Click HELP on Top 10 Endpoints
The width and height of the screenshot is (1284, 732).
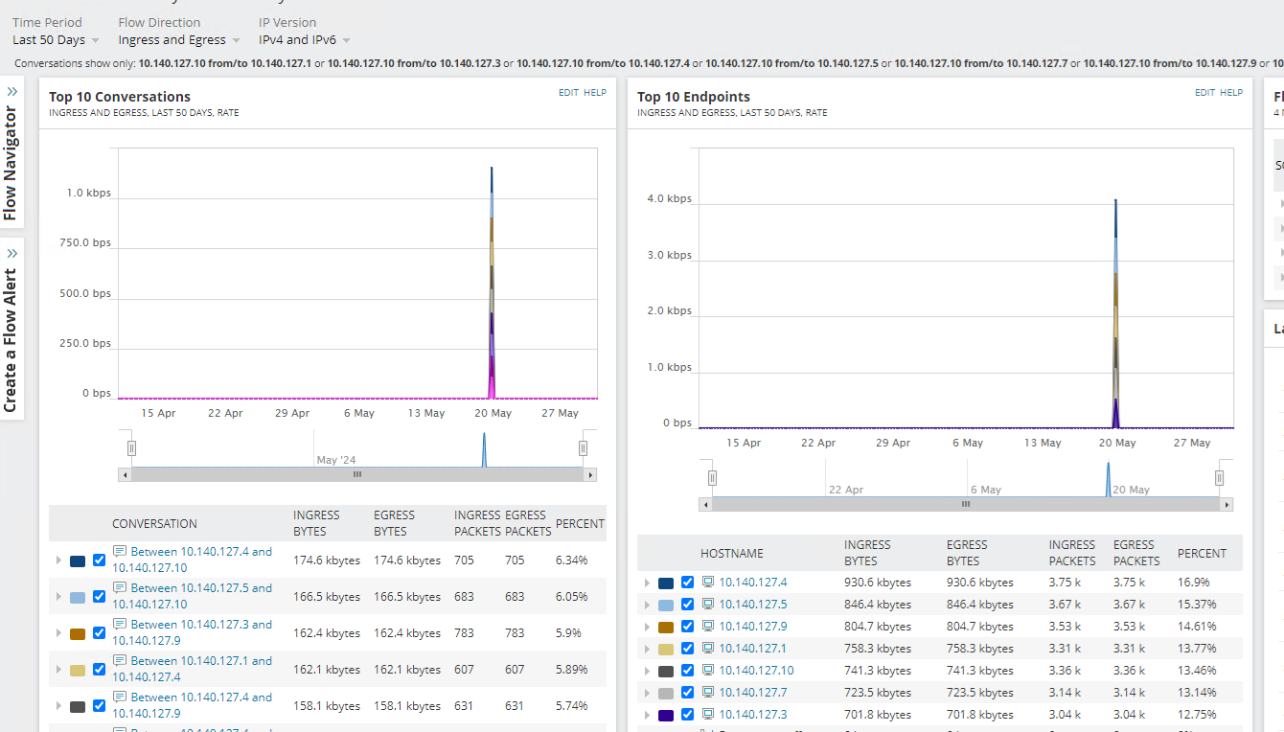(1231, 93)
